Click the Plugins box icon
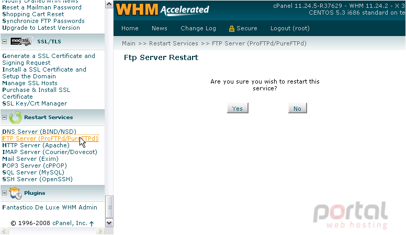 (15, 193)
